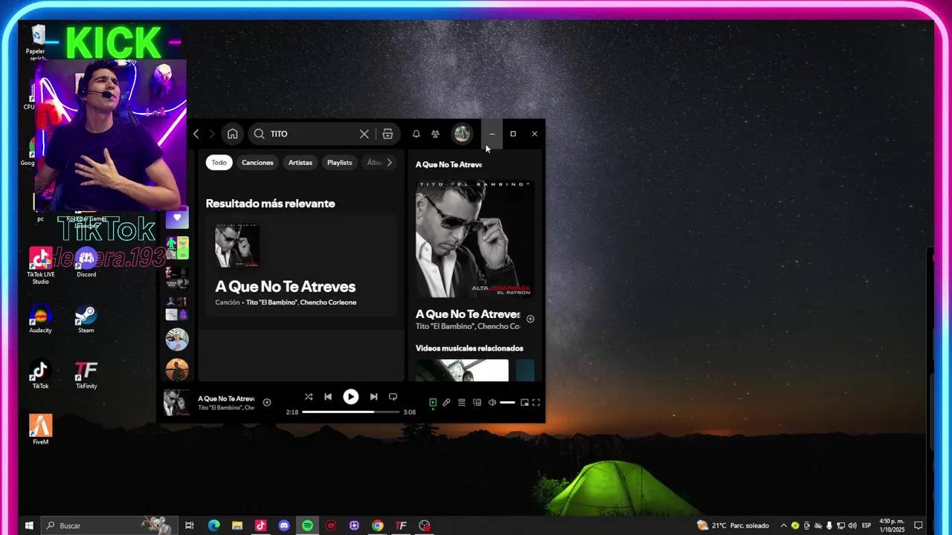Click the large album art in the Now Playing panel

(x=475, y=239)
